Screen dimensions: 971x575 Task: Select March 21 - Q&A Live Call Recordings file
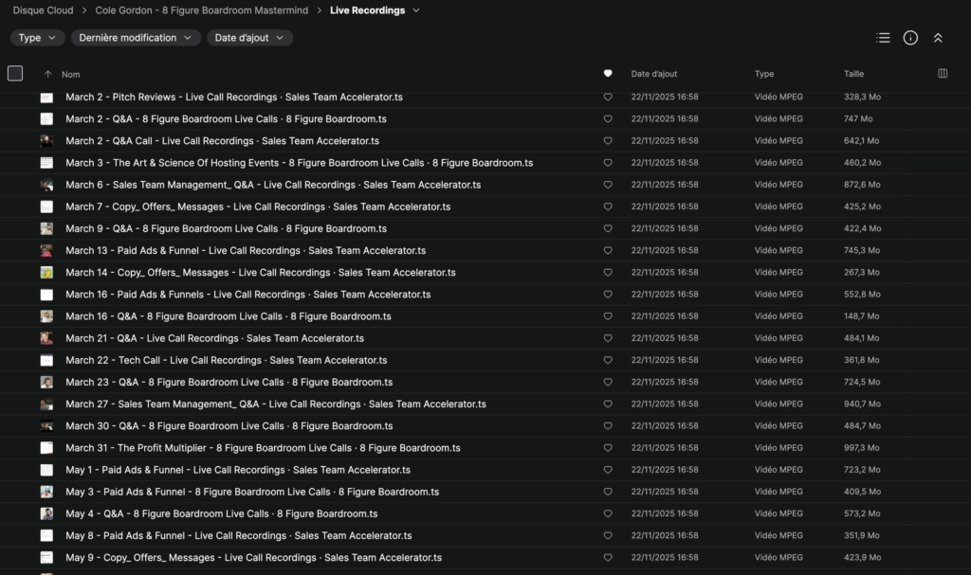tap(214, 338)
